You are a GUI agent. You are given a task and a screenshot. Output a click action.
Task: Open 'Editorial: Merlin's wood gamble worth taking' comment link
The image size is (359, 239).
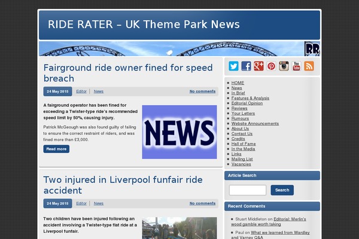(x=268, y=222)
